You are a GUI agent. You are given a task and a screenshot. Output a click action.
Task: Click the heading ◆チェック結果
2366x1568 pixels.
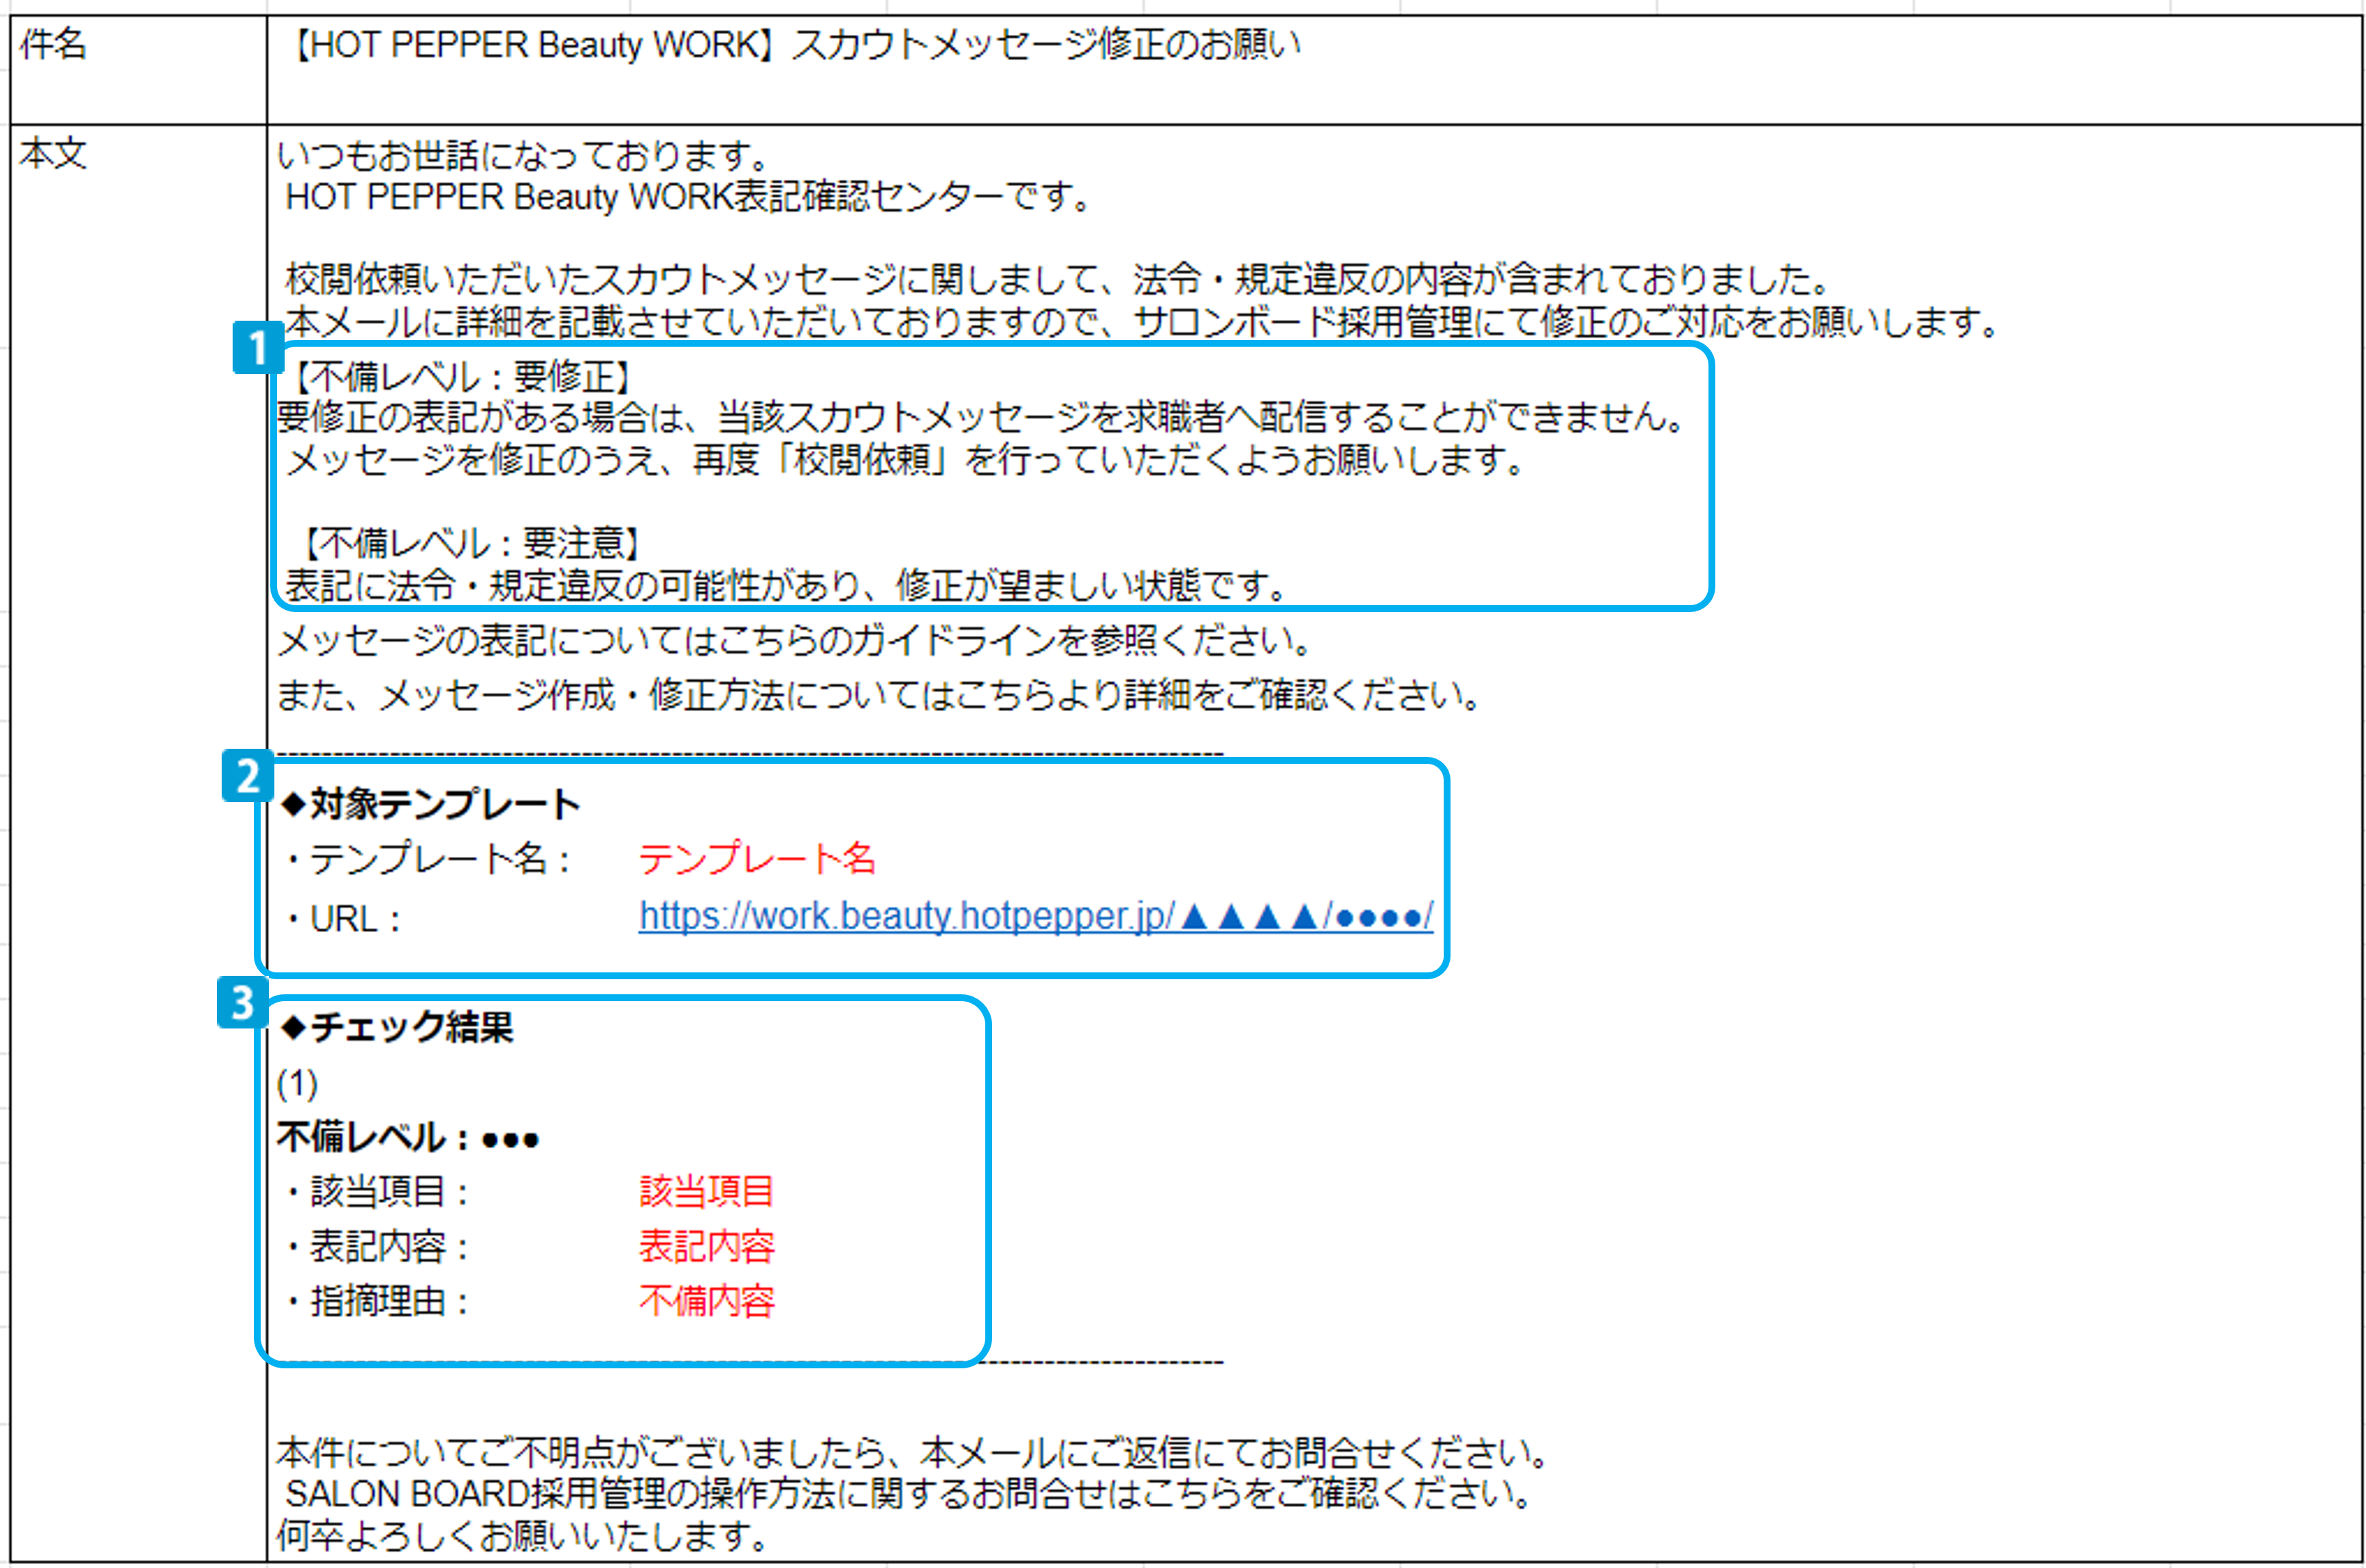coord(396,1027)
